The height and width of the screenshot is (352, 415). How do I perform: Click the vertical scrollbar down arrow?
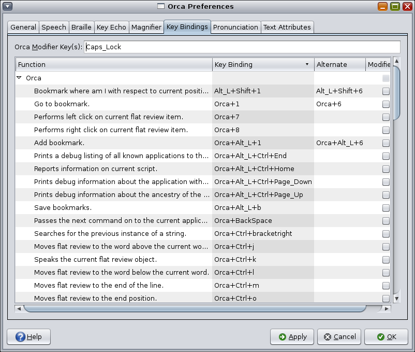coord(396,299)
